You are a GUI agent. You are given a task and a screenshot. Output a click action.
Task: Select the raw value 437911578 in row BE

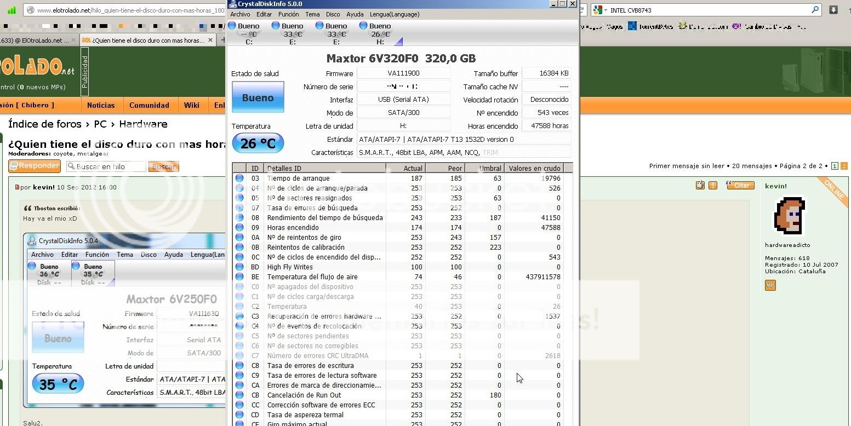542,277
